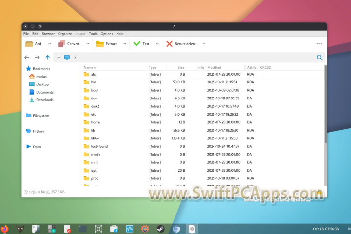This screenshot has width=351, height=234.
Task: Open Documents in sidebar
Action: 41,92
